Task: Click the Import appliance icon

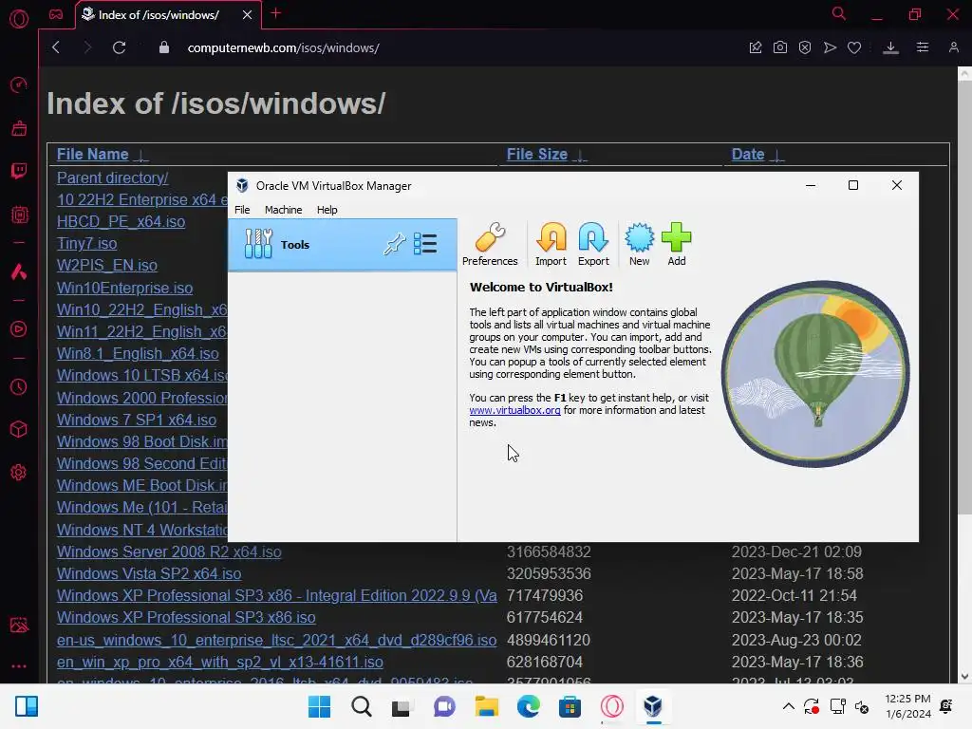Action: coord(551,244)
